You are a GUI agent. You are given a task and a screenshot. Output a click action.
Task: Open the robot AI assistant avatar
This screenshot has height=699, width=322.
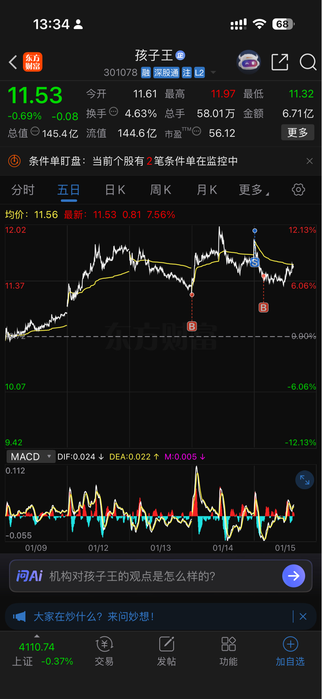[249, 62]
